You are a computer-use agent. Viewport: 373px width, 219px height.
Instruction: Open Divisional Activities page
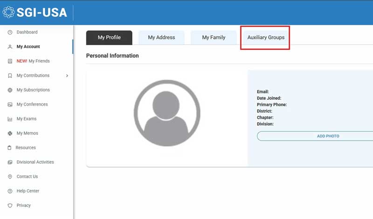pos(35,162)
